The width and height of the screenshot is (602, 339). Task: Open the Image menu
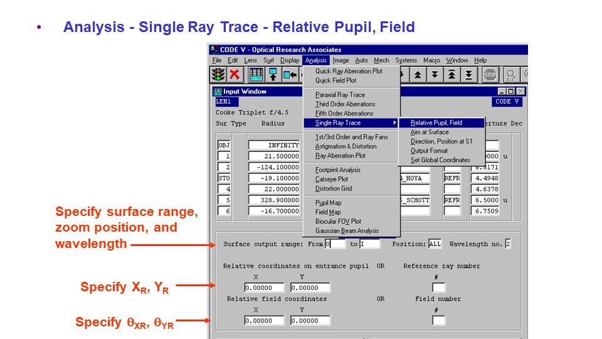(341, 60)
